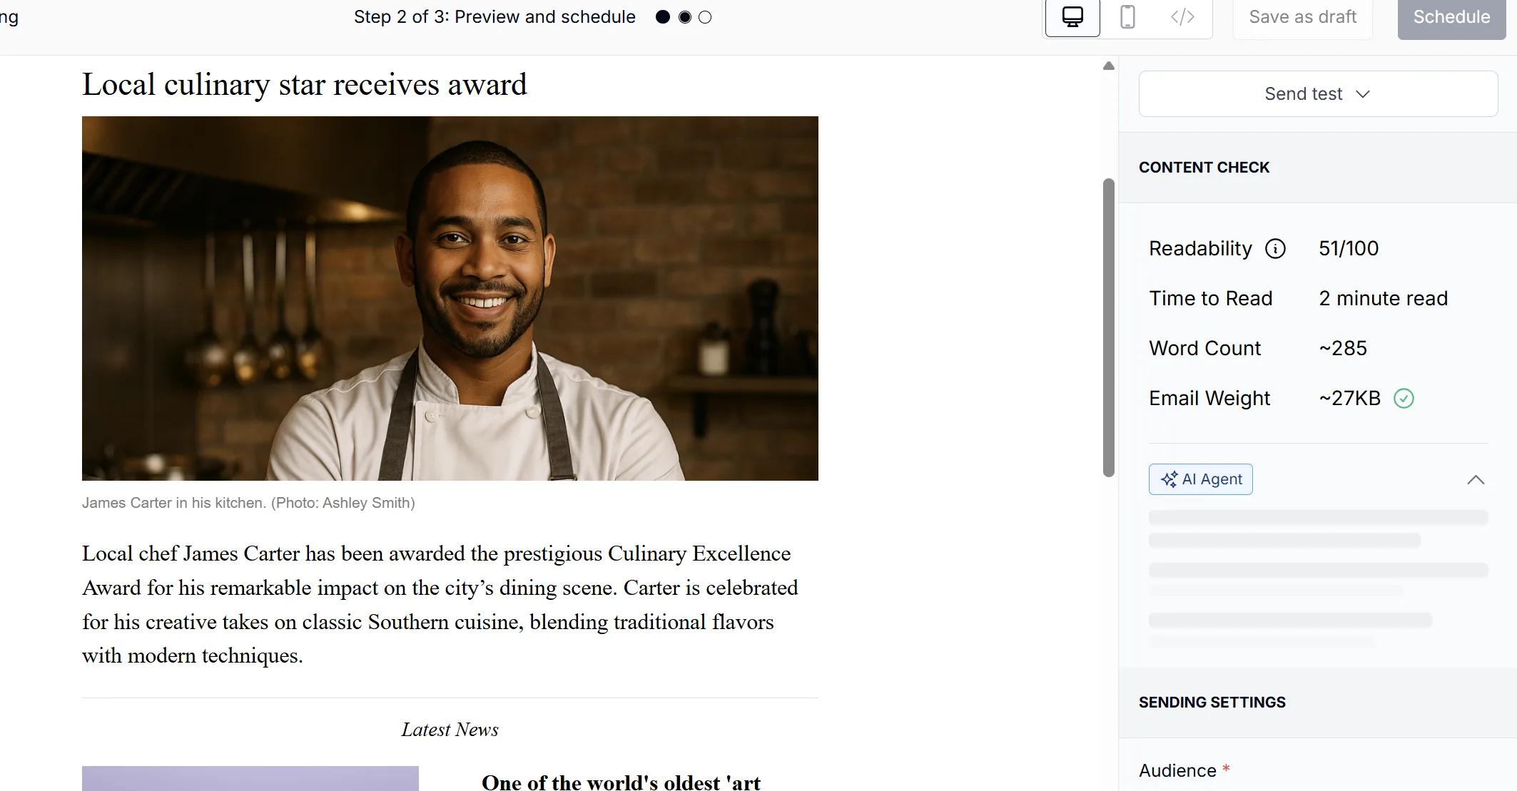Click the Readability score '51/100'
Screen dimensions: 1517x791
click(x=1349, y=248)
